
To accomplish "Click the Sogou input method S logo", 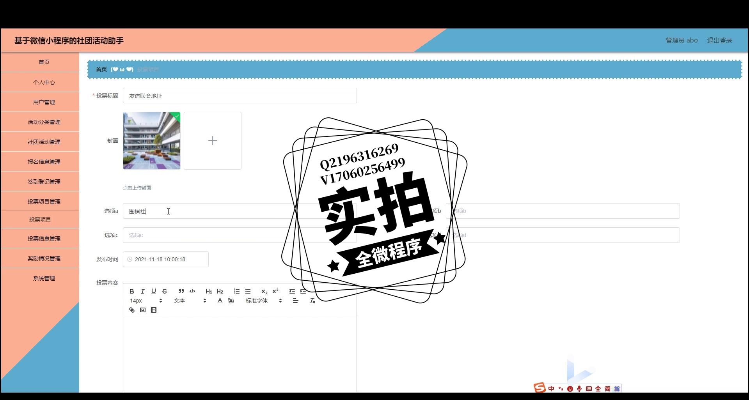I will [x=540, y=388].
